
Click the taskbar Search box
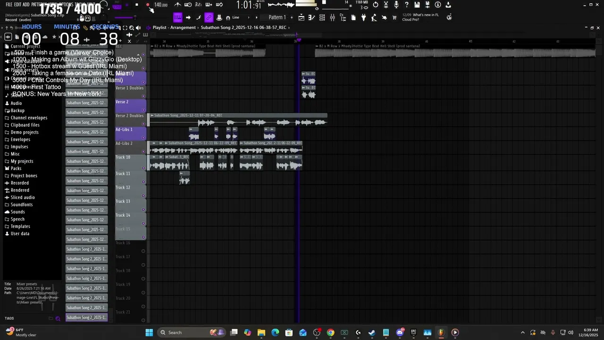pyautogui.click(x=193, y=332)
